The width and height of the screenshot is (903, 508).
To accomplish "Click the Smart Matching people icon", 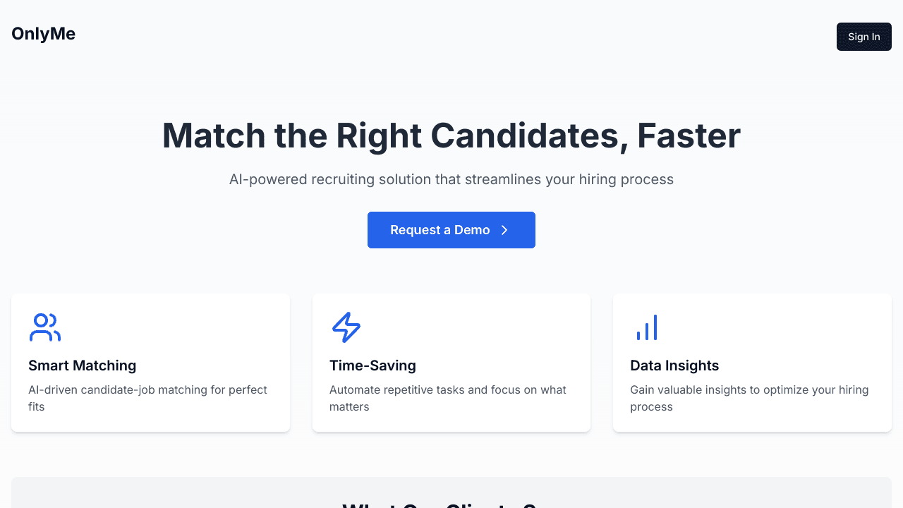I will (45, 327).
